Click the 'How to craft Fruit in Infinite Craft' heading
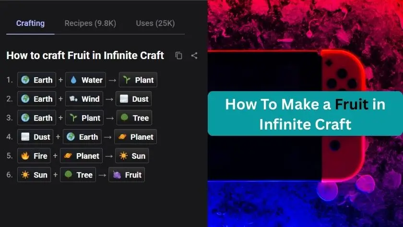The image size is (403, 227). tap(85, 56)
